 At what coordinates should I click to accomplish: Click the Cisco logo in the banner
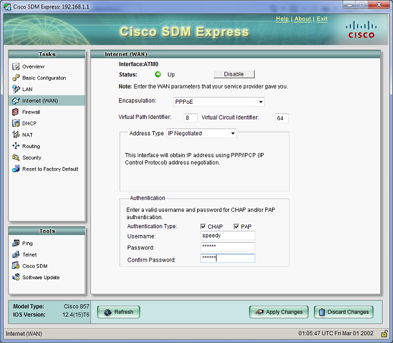(361, 30)
